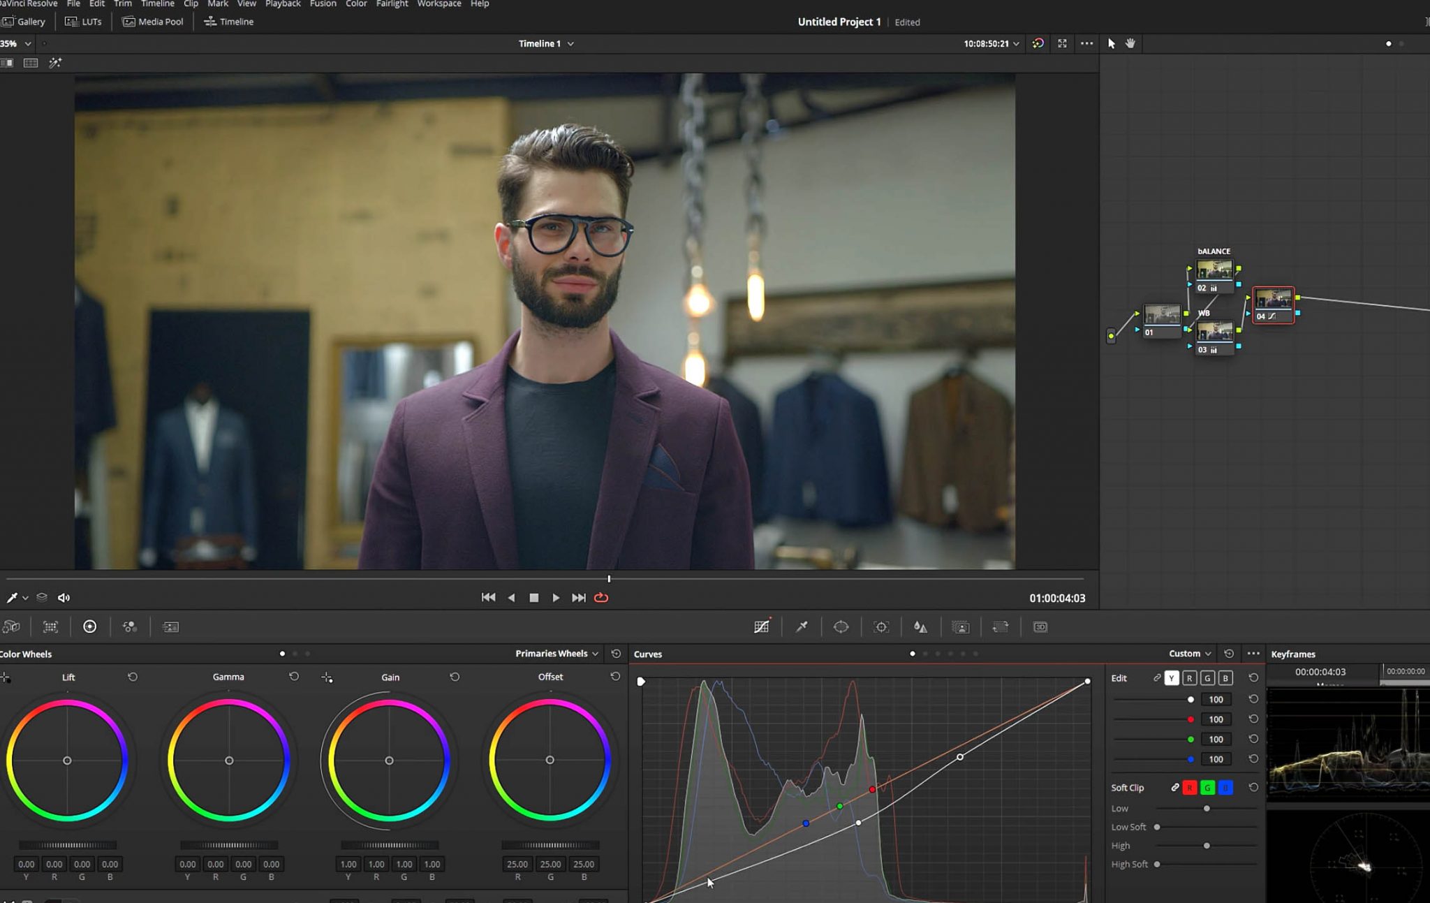Click the Soft Clip Low slider handle

tap(1207, 809)
